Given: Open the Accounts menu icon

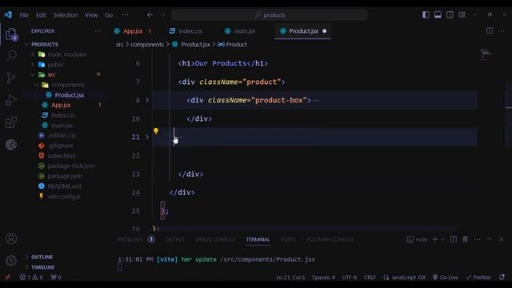Looking at the screenshot, I should [11, 238].
